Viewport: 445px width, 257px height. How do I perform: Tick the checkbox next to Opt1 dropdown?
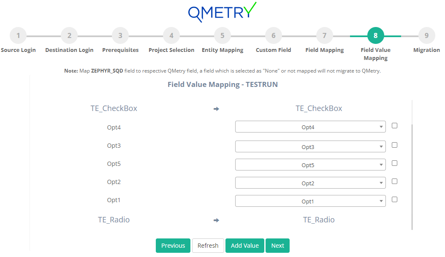pos(394,200)
